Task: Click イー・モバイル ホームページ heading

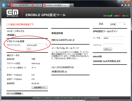Action: pyautogui.click(x=65, y=48)
